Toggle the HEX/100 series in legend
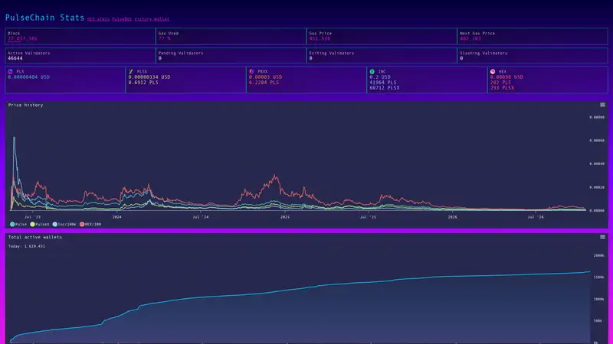Viewport: 613px width, 344px height. 90,224
